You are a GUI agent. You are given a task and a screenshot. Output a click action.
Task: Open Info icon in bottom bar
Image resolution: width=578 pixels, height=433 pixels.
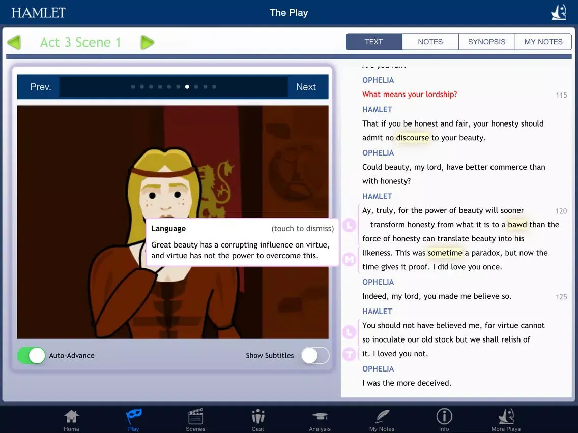[444, 420]
